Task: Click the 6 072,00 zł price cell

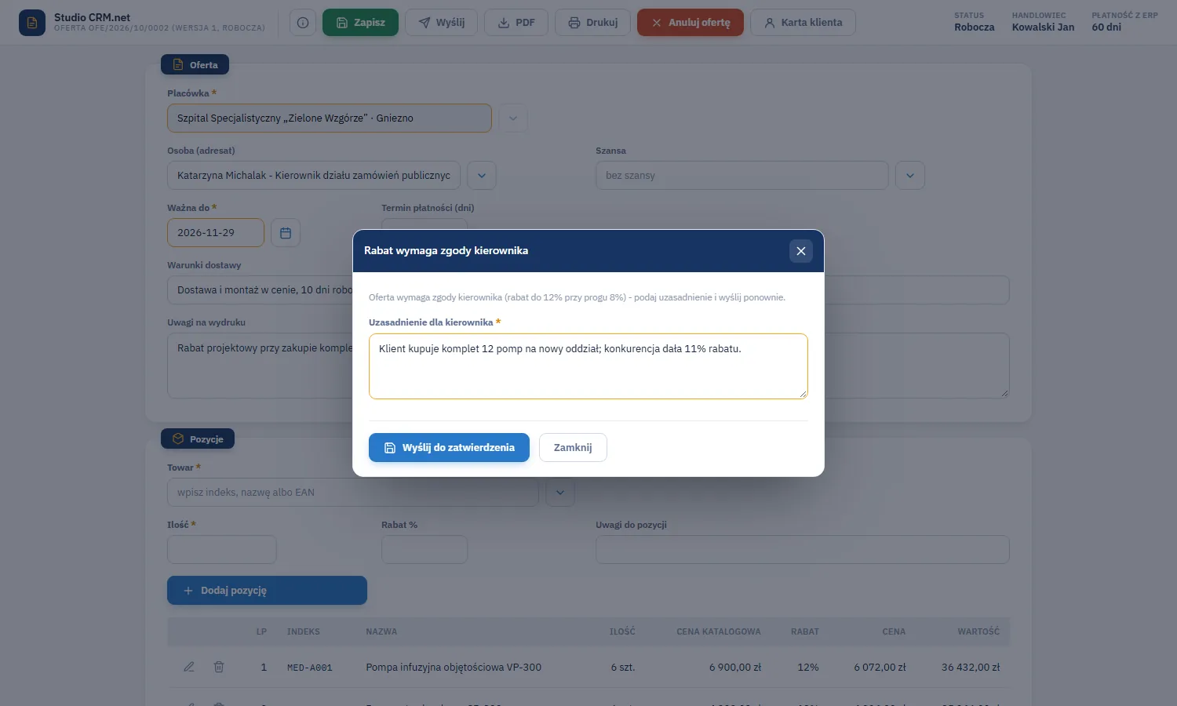Action: coord(880,668)
